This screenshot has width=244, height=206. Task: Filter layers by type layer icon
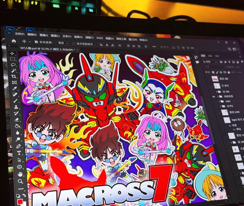[x=229, y=62]
